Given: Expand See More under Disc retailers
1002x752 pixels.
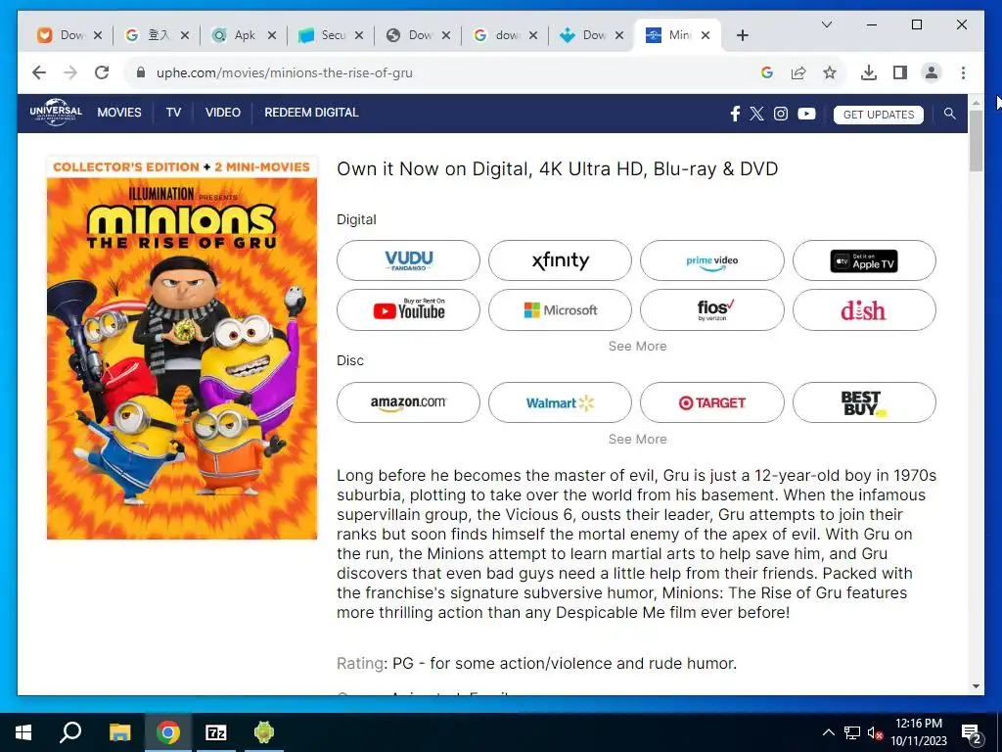Looking at the screenshot, I should click(637, 440).
